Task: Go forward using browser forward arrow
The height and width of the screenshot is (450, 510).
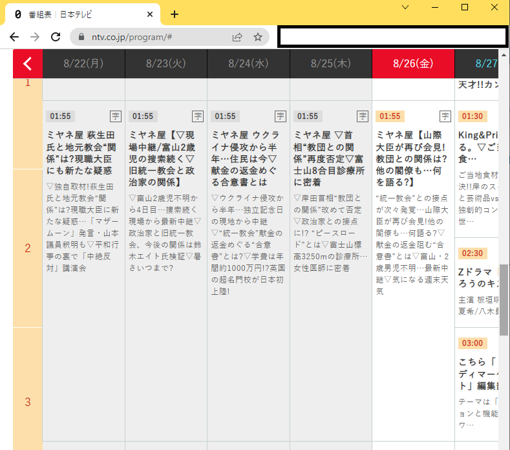Action: pyautogui.click(x=35, y=37)
